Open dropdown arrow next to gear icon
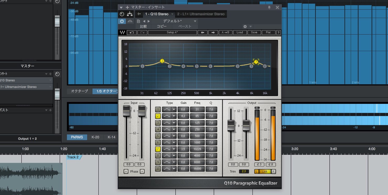 coord(250,27)
